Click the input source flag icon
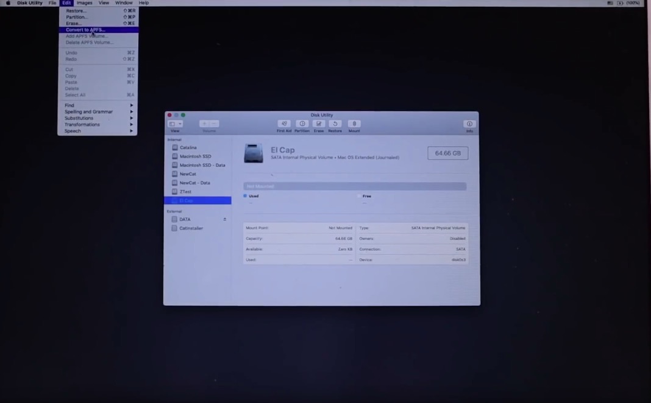Image resolution: width=651 pixels, height=403 pixels. point(610,3)
